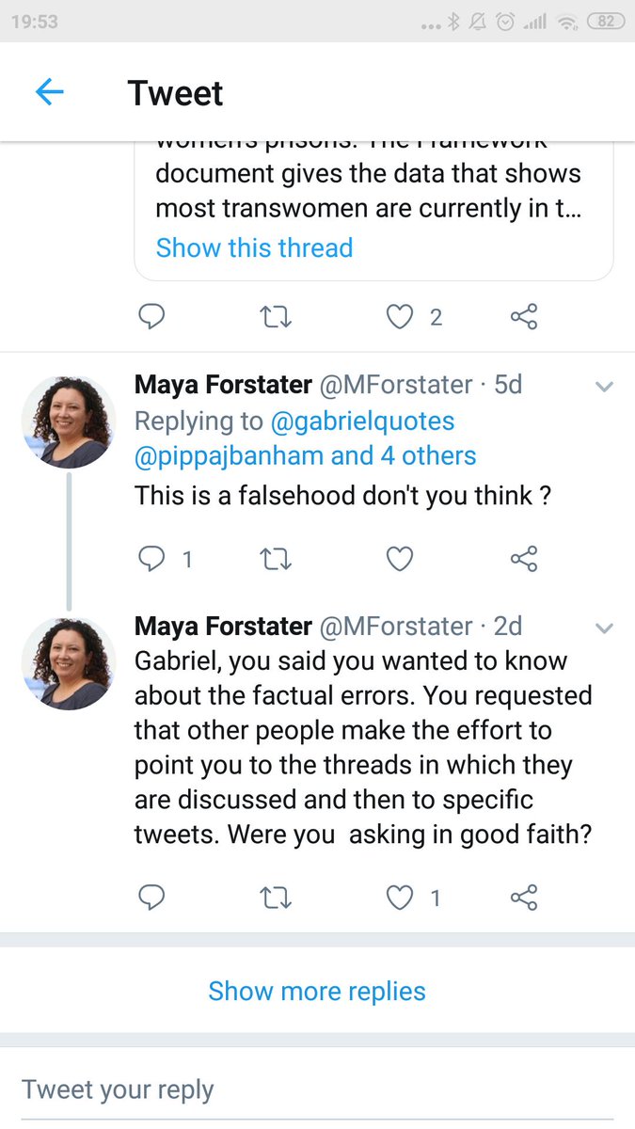Retweet the "asking in good faith" tweet
The height and width of the screenshot is (1129, 635).
[x=275, y=898]
